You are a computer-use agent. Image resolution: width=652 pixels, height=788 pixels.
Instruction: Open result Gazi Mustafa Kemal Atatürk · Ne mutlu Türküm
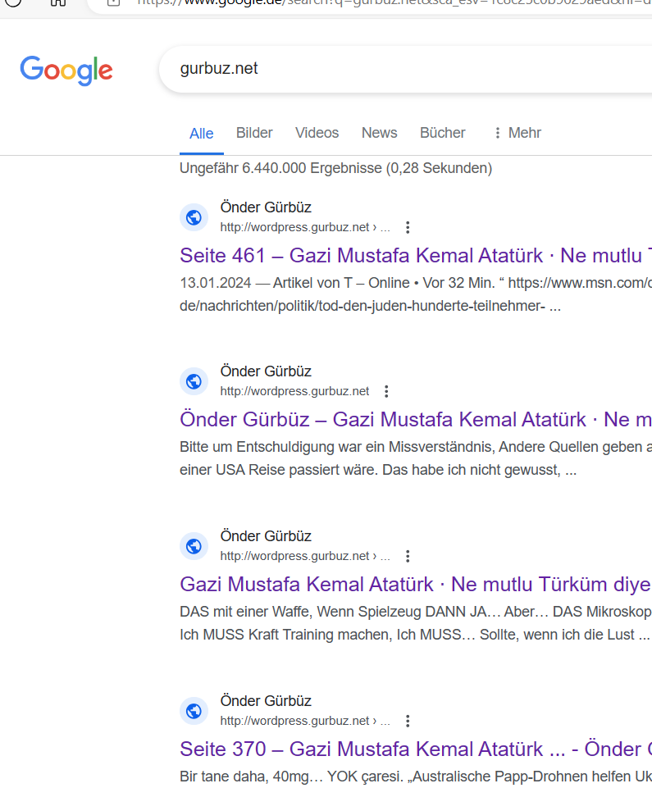pos(416,585)
